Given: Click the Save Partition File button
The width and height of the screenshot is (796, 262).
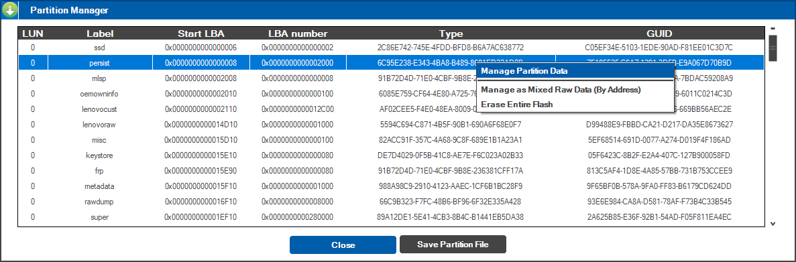Looking at the screenshot, I should coord(453,245).
